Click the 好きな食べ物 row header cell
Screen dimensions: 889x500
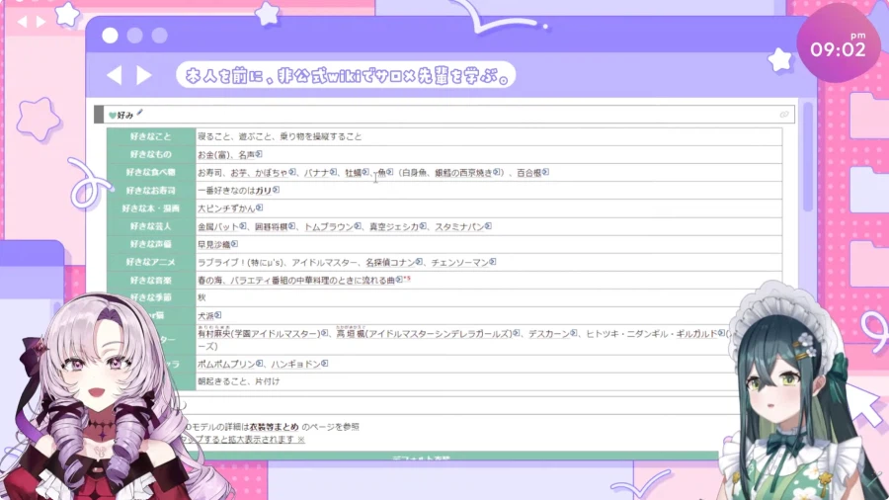(150, 172)
